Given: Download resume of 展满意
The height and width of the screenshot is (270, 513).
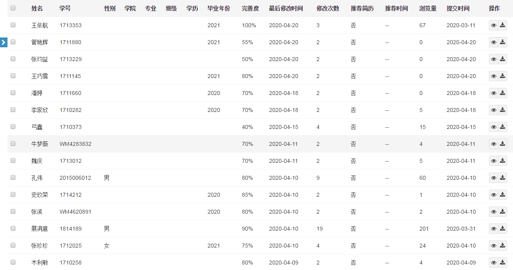Looking at the screenshot, I should pos(502,229).
